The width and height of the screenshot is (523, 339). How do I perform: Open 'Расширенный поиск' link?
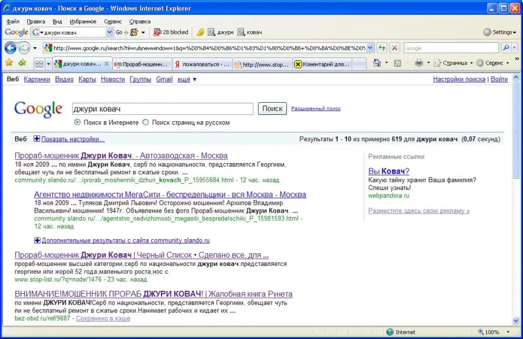[316, 109]
